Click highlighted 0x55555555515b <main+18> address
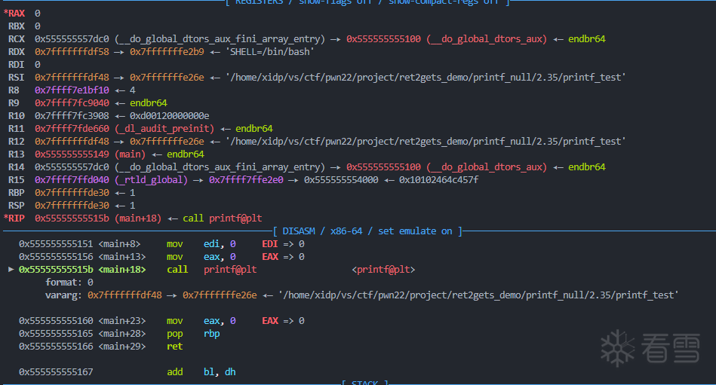Screen dimensions: 716x385 tap(82, 269)
